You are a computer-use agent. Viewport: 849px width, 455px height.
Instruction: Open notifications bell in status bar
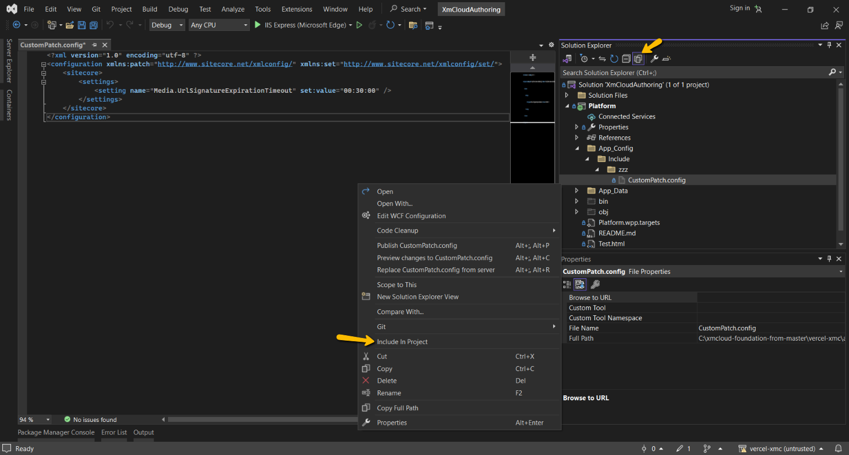click(x=838, y=448)
